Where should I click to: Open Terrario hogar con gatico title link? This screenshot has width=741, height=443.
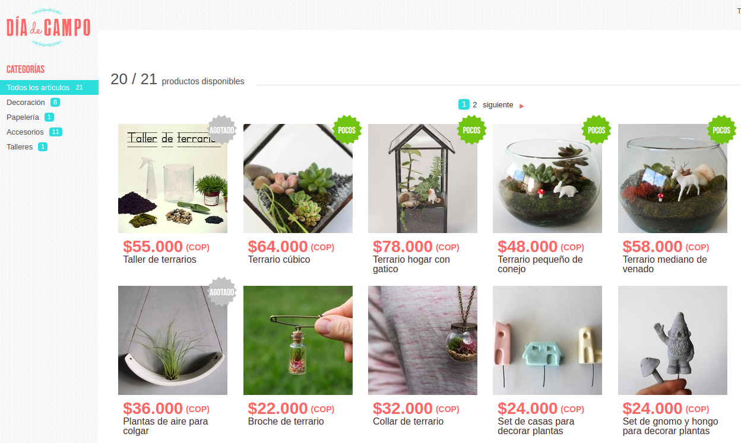point(411,264)
